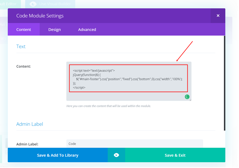This screenshot has height=168, width=239.
Task: Click the Content: field label
Action: pyautogui.click(x=24, y=66)
